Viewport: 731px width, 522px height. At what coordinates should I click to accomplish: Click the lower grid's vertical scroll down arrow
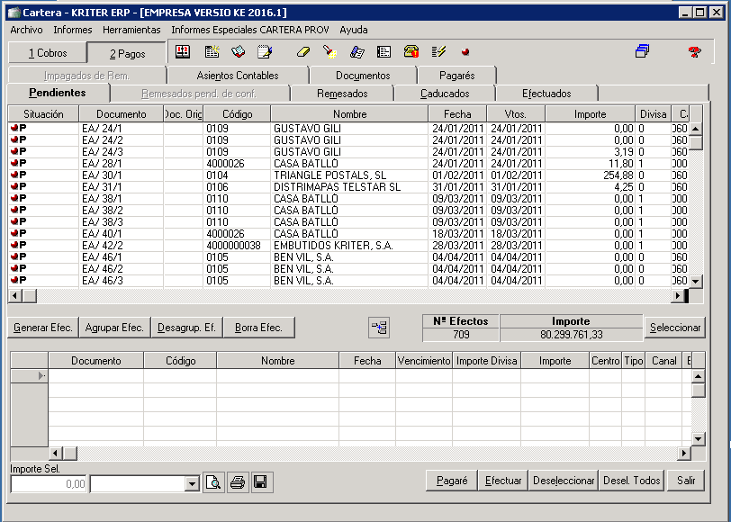(698, 438)
